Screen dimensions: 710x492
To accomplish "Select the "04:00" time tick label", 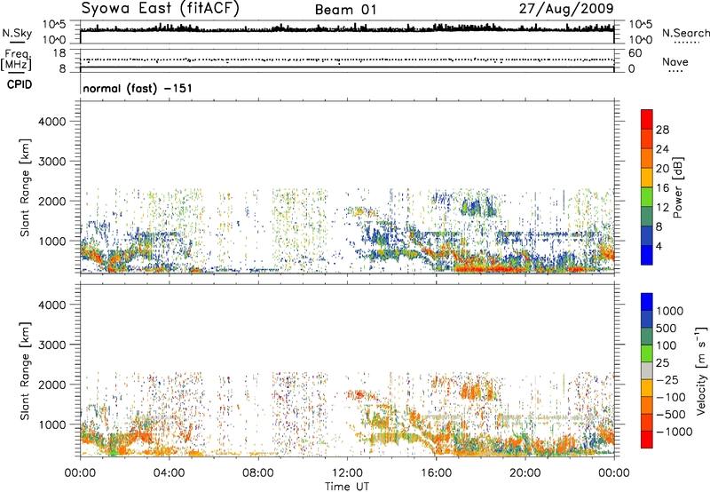I will (169, 473).
